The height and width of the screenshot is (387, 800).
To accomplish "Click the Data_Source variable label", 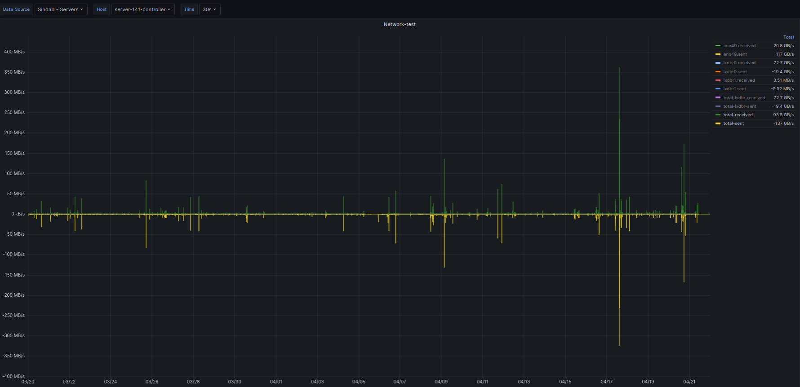I will tap(16, 9).
